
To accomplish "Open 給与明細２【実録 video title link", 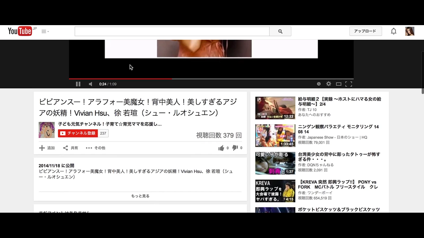I will [x=340, y=101].
